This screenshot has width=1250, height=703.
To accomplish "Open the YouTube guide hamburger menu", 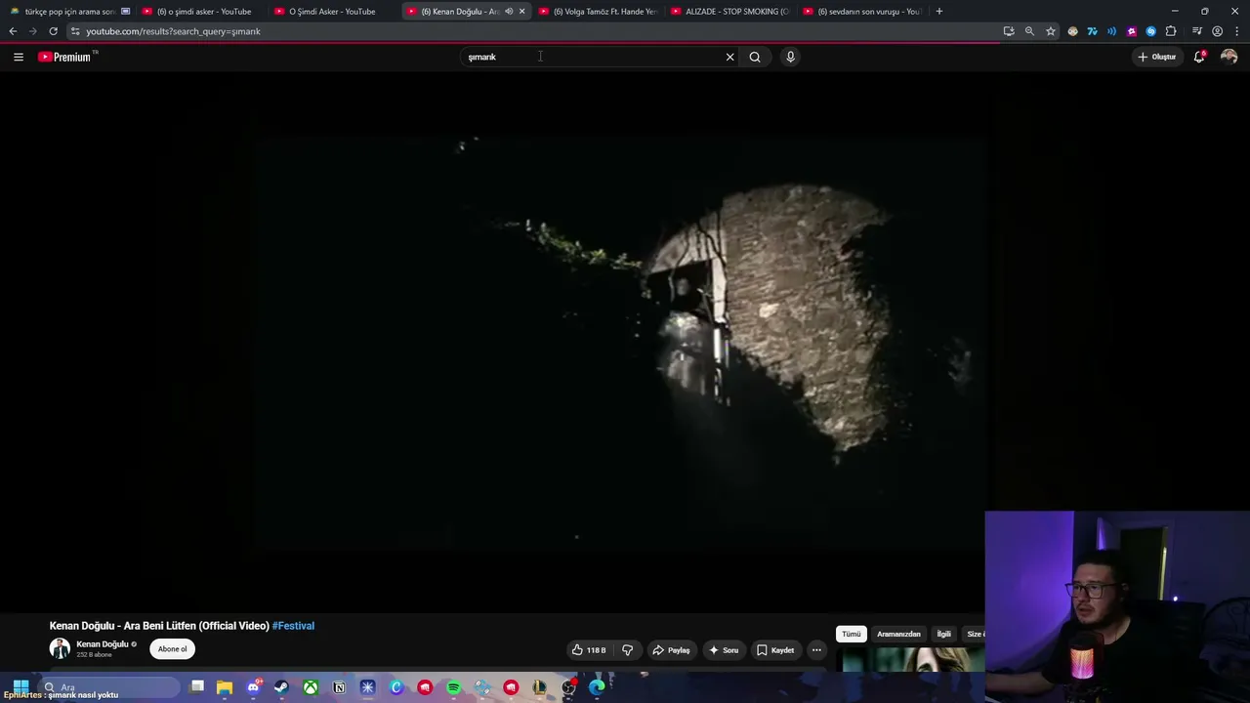I will [19, 57].
